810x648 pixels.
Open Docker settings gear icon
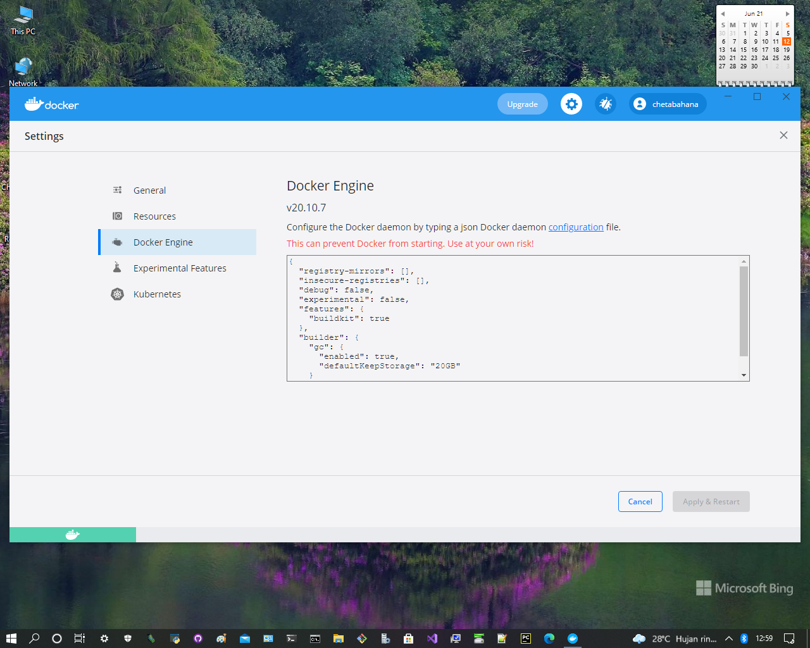click(571, 104)
